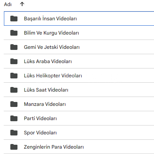Click the folder icon beside Parti Videoları
Image resolution: width=154 pixels, height=154 pixels.
click(14, 118)
